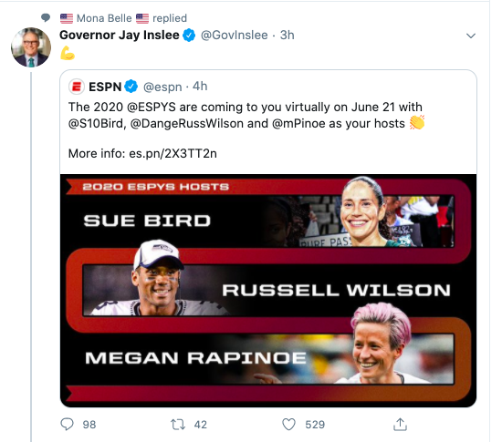Open Governor Jay Inslee's profile picture
Viewport: 502px width, 442px height.
point(31,47)
